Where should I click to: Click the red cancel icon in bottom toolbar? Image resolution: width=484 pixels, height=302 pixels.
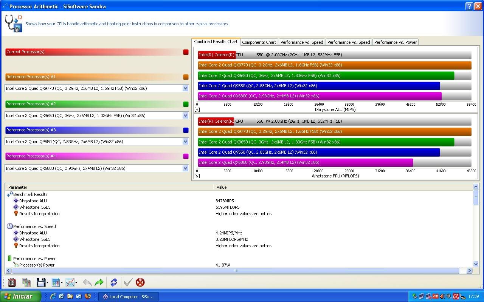(x=140, y=282)
